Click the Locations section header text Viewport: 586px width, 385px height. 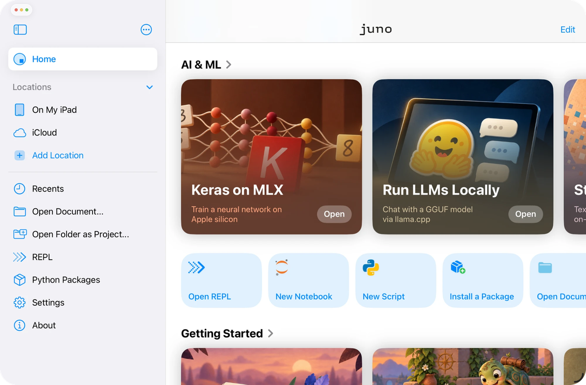pos(32,87)
